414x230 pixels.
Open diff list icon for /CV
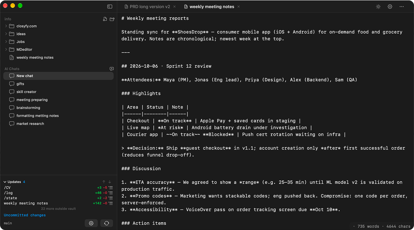click(x=111, y=188)
